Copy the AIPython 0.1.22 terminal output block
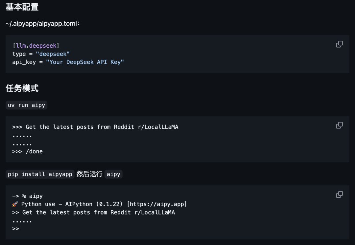The image size is (355, 245). click(x=339, y=194)
